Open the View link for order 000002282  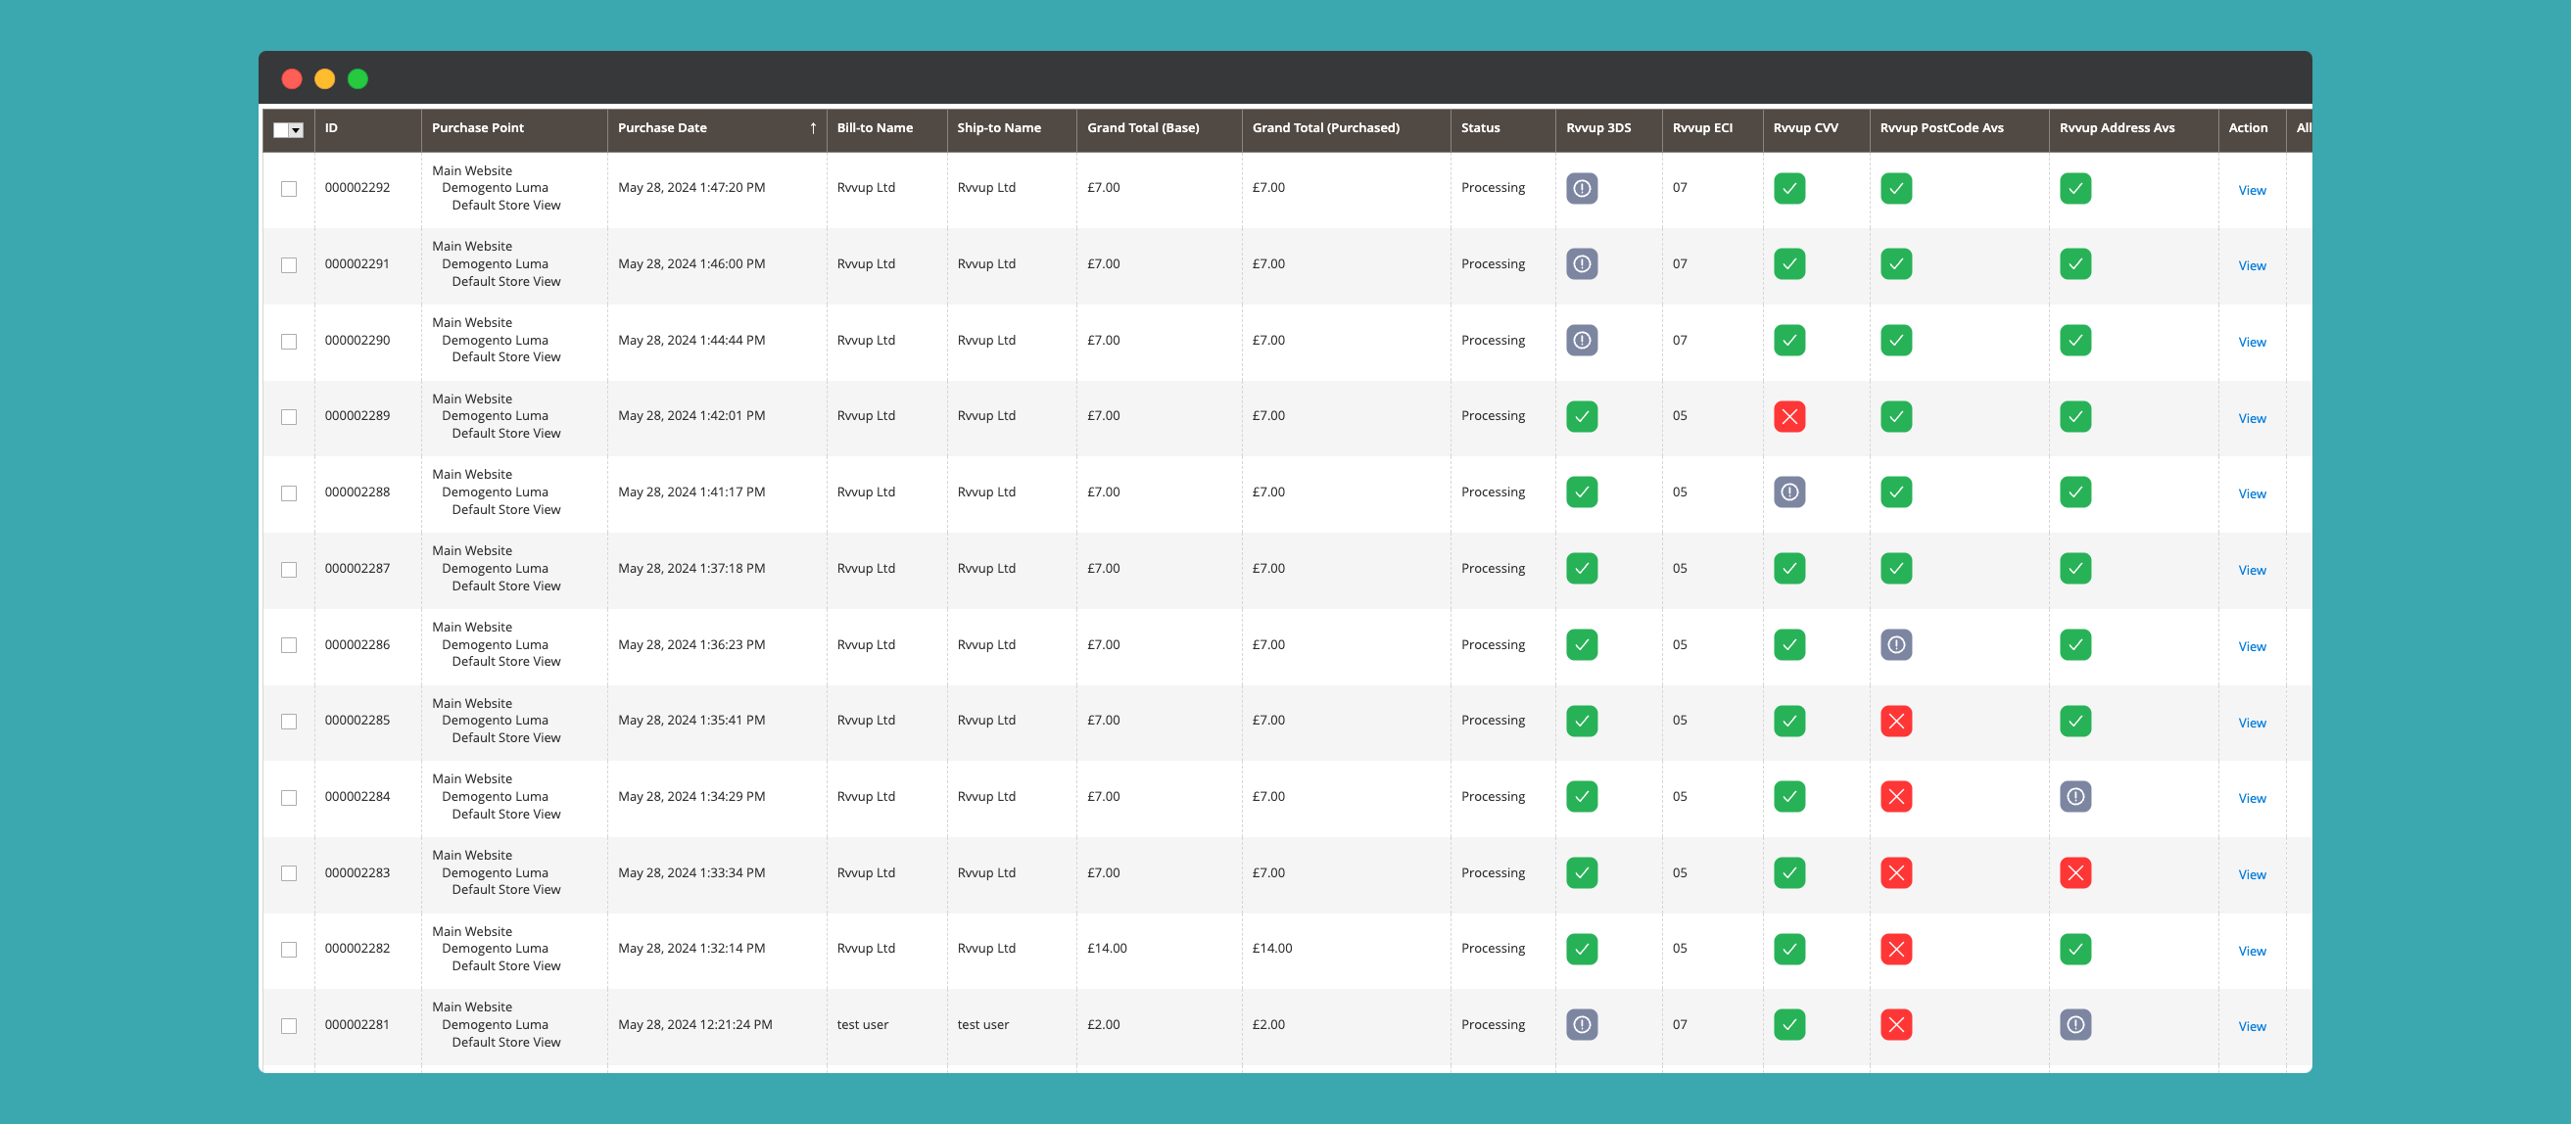tap(2251, 952)
